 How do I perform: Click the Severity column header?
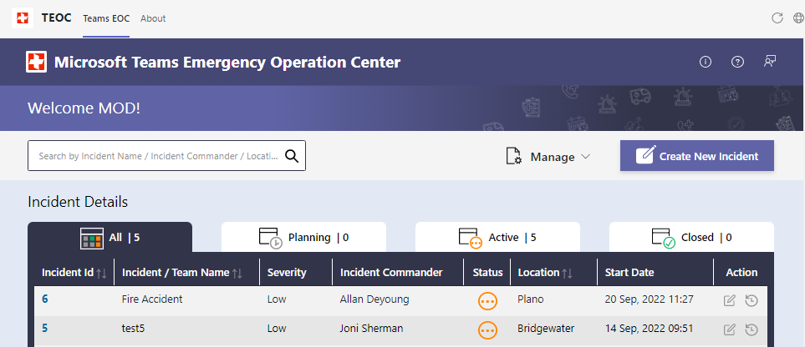[287, 273]
